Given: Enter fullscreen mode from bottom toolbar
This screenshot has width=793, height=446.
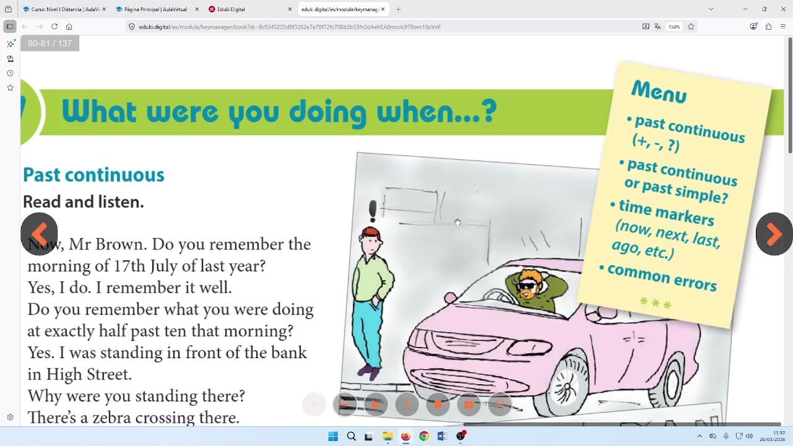Looking at the screenshot, I should coord(500,404).
